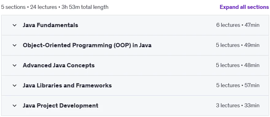Click the chevron beside Advanced Java Concepts
The width and height of the screenshot is (270, 117).
click(15, 66)
